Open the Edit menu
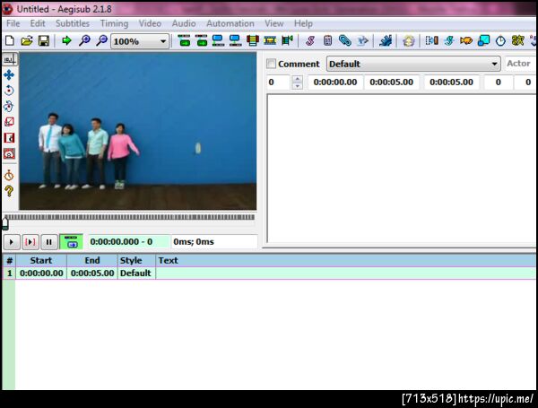 (x=38, y=23)
